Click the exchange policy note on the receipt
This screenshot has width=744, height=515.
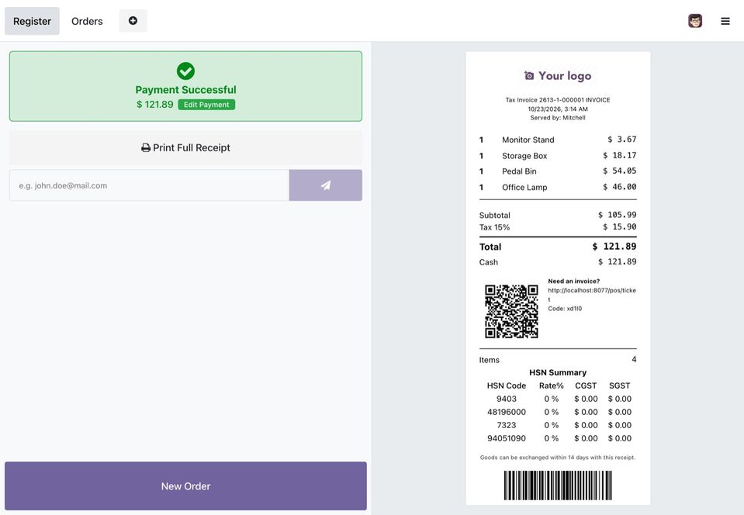point(558,458)
